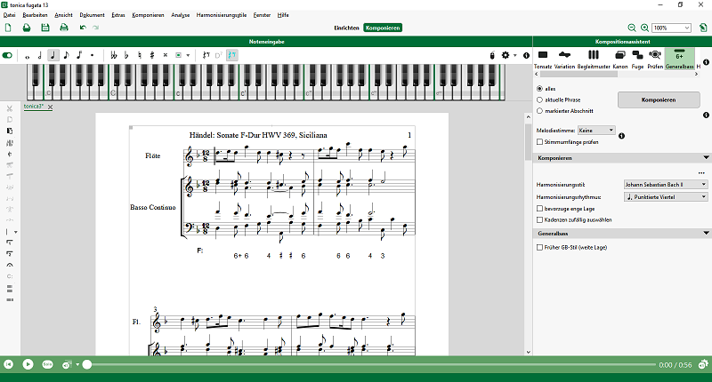Screen dimensions: 712x382
Task: Open the Harmonisierungsstil dropdown
Action: tap(665, 185)
